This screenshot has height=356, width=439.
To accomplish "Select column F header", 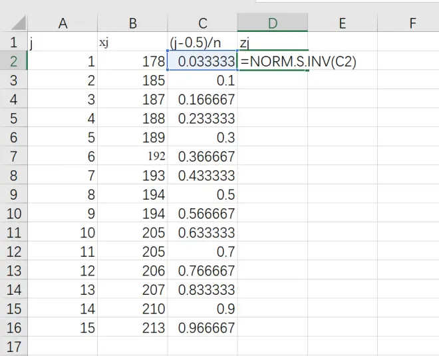I will point(408,23).
